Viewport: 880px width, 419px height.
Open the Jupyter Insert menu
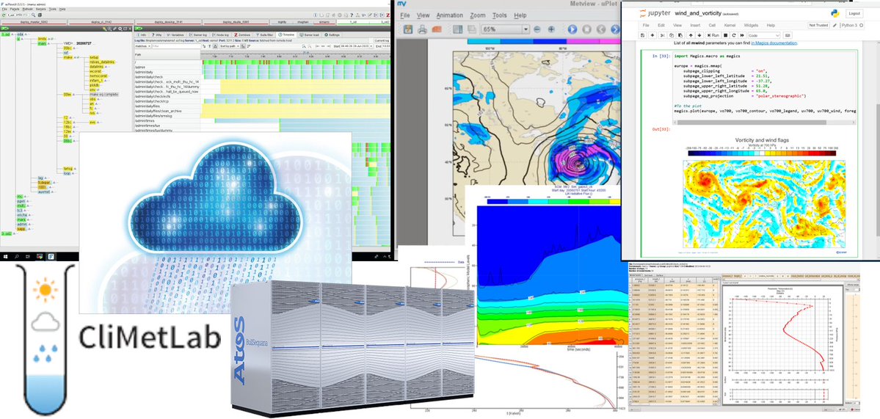[695, 25]
